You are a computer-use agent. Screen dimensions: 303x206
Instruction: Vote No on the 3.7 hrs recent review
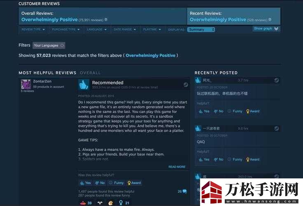pyautogui.click(x=219, y=111)
